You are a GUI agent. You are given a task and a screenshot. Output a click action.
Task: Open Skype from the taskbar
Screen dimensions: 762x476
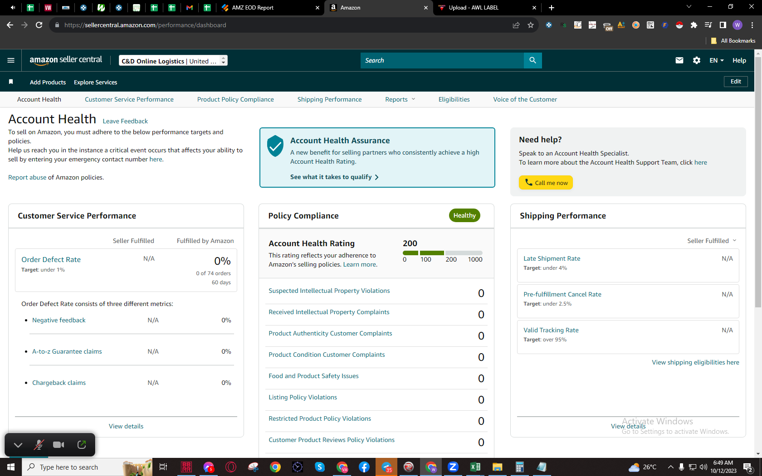tap(320, 467)
